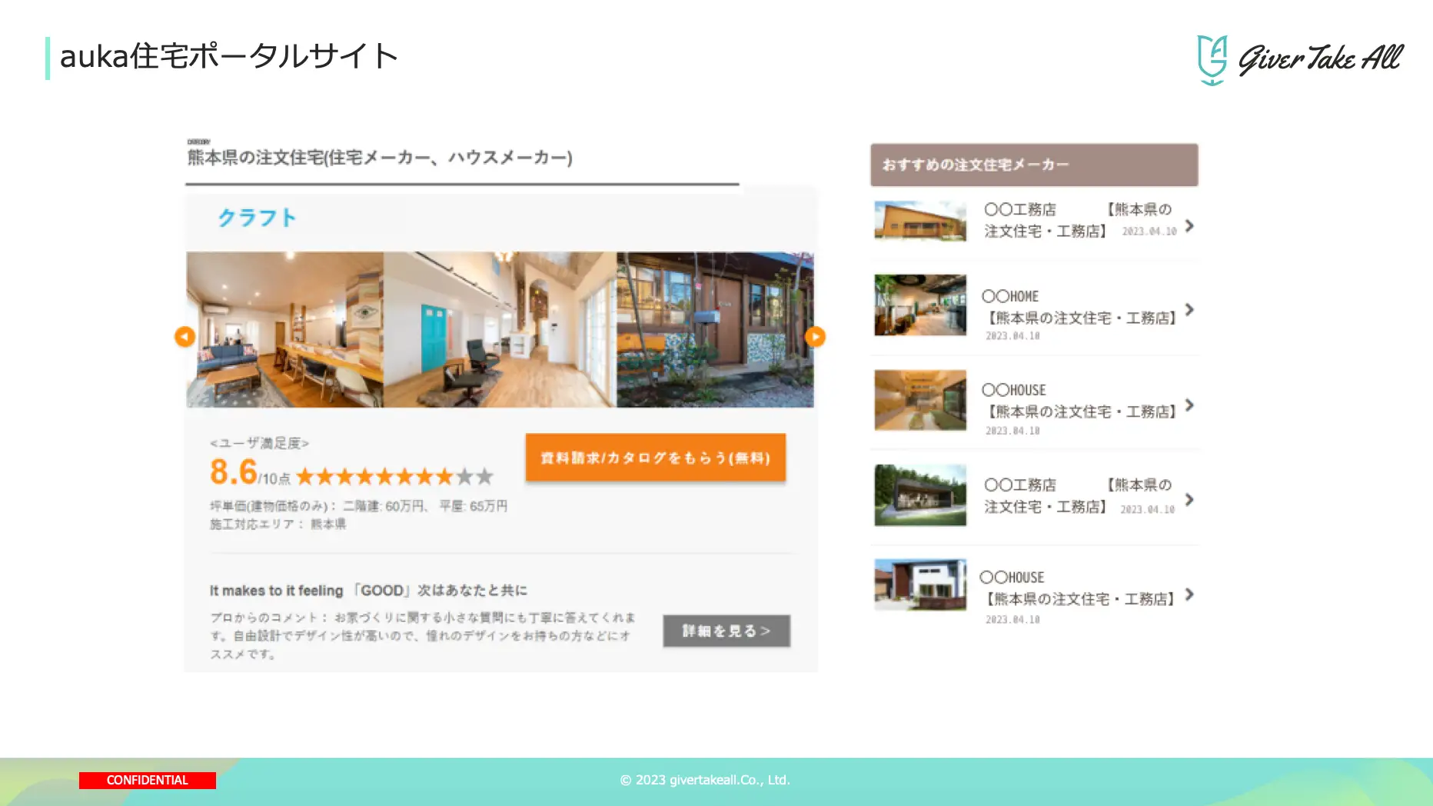
Task: Click the 資料請求/カタログをもらう orange button
Action: (656, 458)
